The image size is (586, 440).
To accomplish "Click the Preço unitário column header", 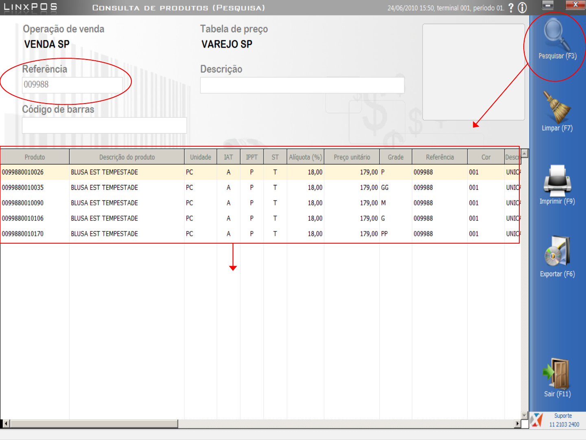I will (352, 157).
